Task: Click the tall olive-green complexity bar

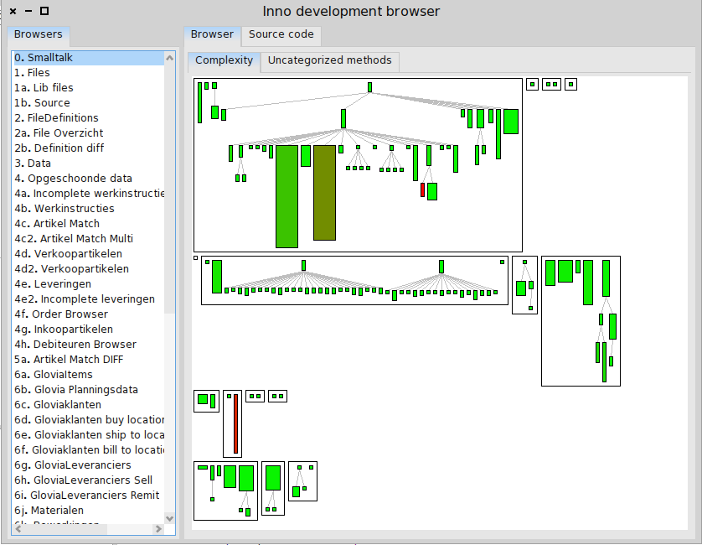Action: coord(324,192)
